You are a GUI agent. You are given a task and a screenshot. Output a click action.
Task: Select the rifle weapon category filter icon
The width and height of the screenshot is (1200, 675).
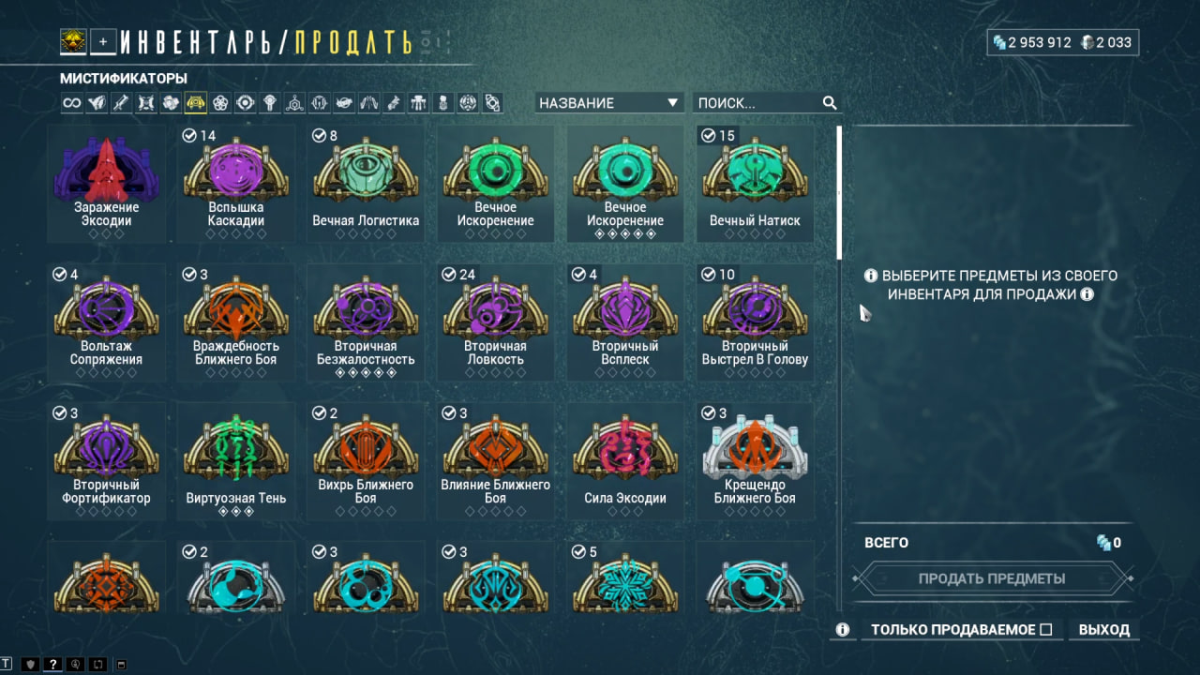pyautogui.click(x=122, y=103)
